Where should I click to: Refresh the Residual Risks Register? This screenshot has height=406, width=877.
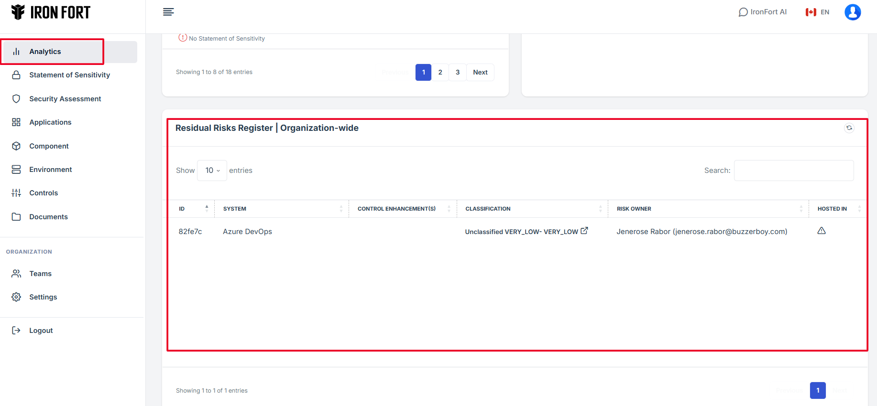point(849,128)
